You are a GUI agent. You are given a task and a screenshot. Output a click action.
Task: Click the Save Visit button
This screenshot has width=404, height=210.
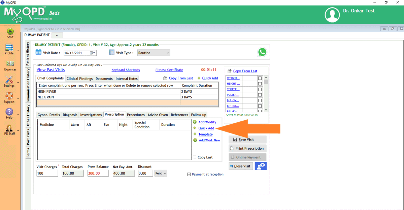(247, 140)
